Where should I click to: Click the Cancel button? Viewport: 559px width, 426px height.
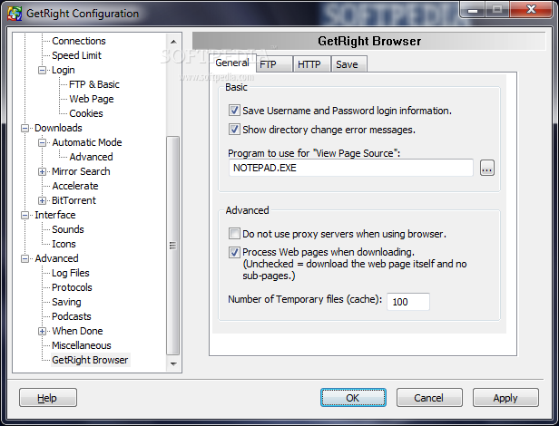[429, 398]
